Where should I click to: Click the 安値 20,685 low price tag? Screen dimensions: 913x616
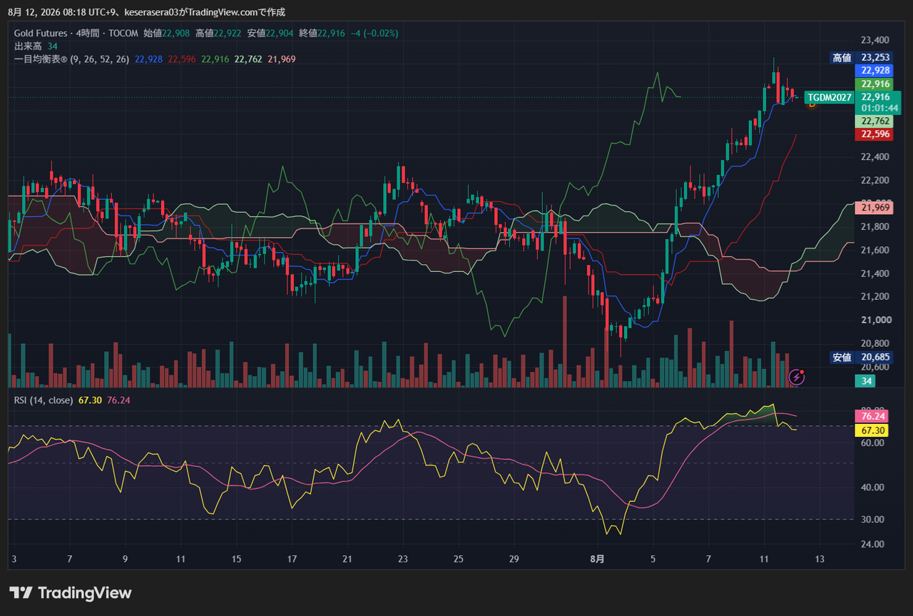pos(862,357)
